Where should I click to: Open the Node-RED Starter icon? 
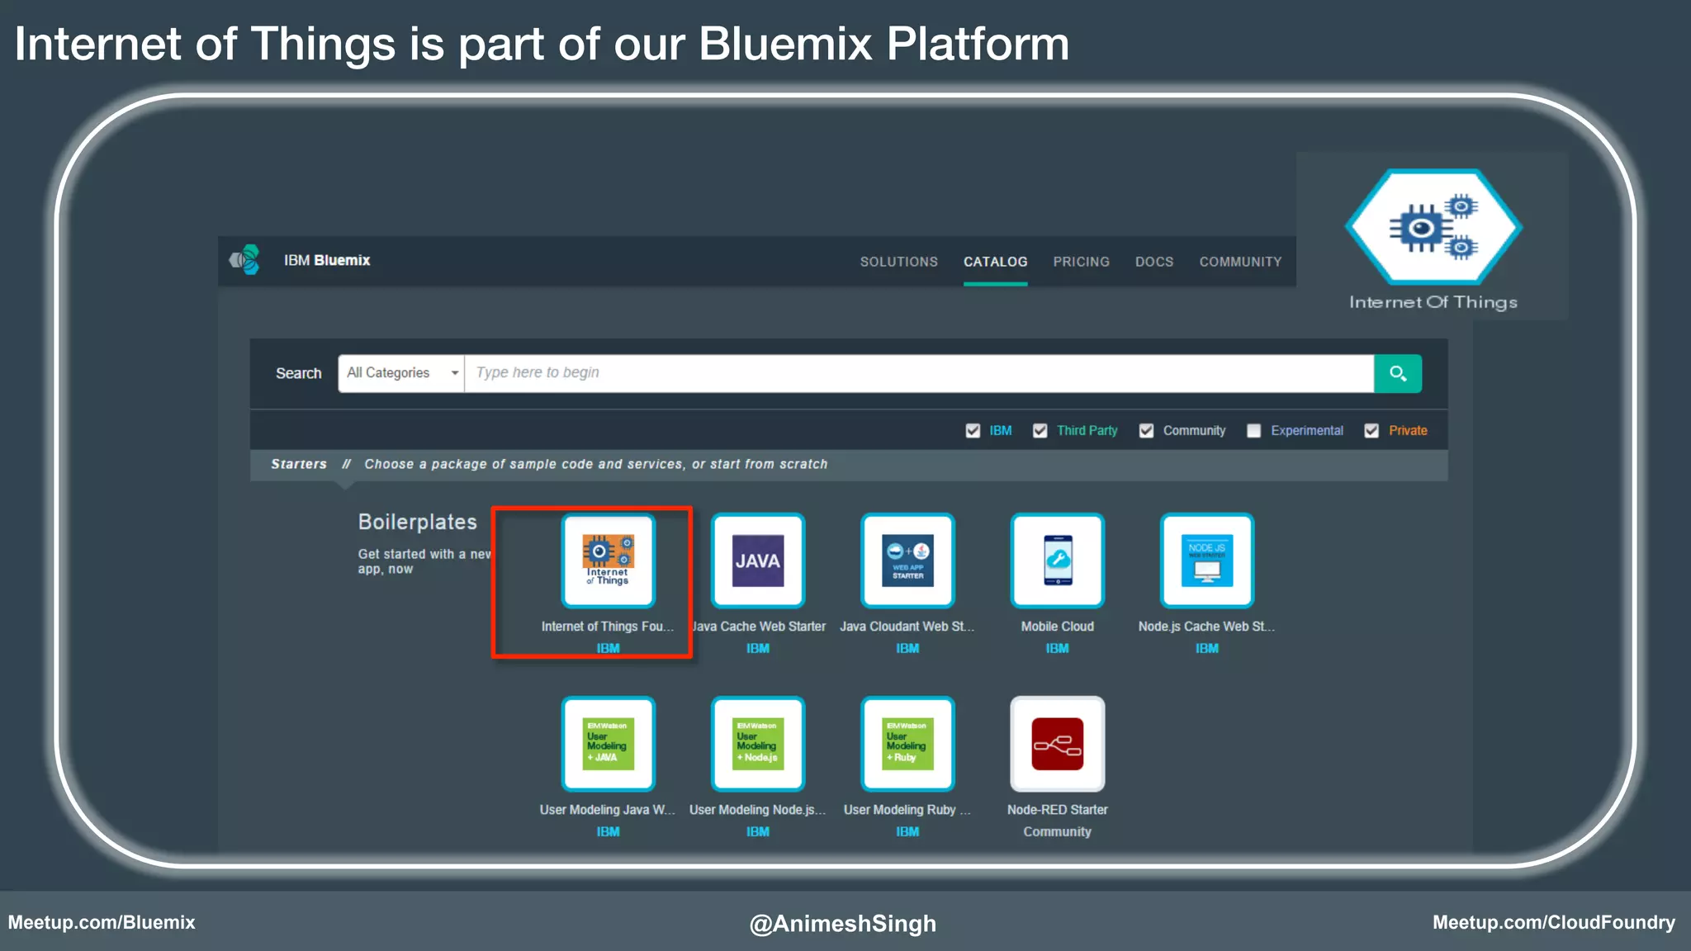pos(1058,744)
